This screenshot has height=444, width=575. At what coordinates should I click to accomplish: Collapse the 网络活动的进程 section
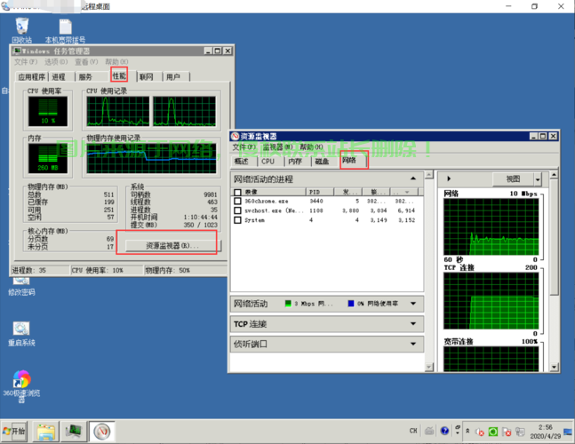[x=413, y=178]
